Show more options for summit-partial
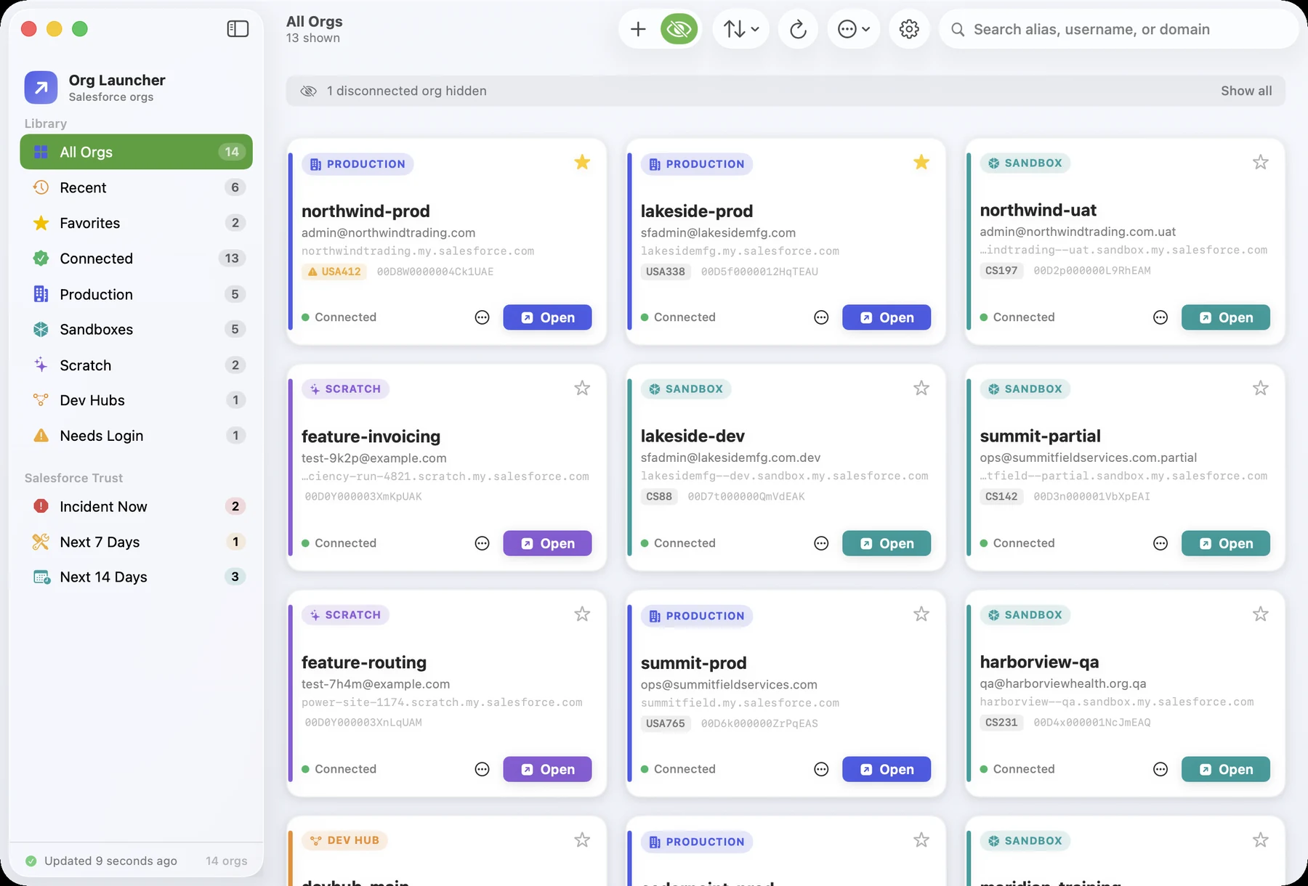Viewport: 1308px width, 886px height. tap(1160, 543)
